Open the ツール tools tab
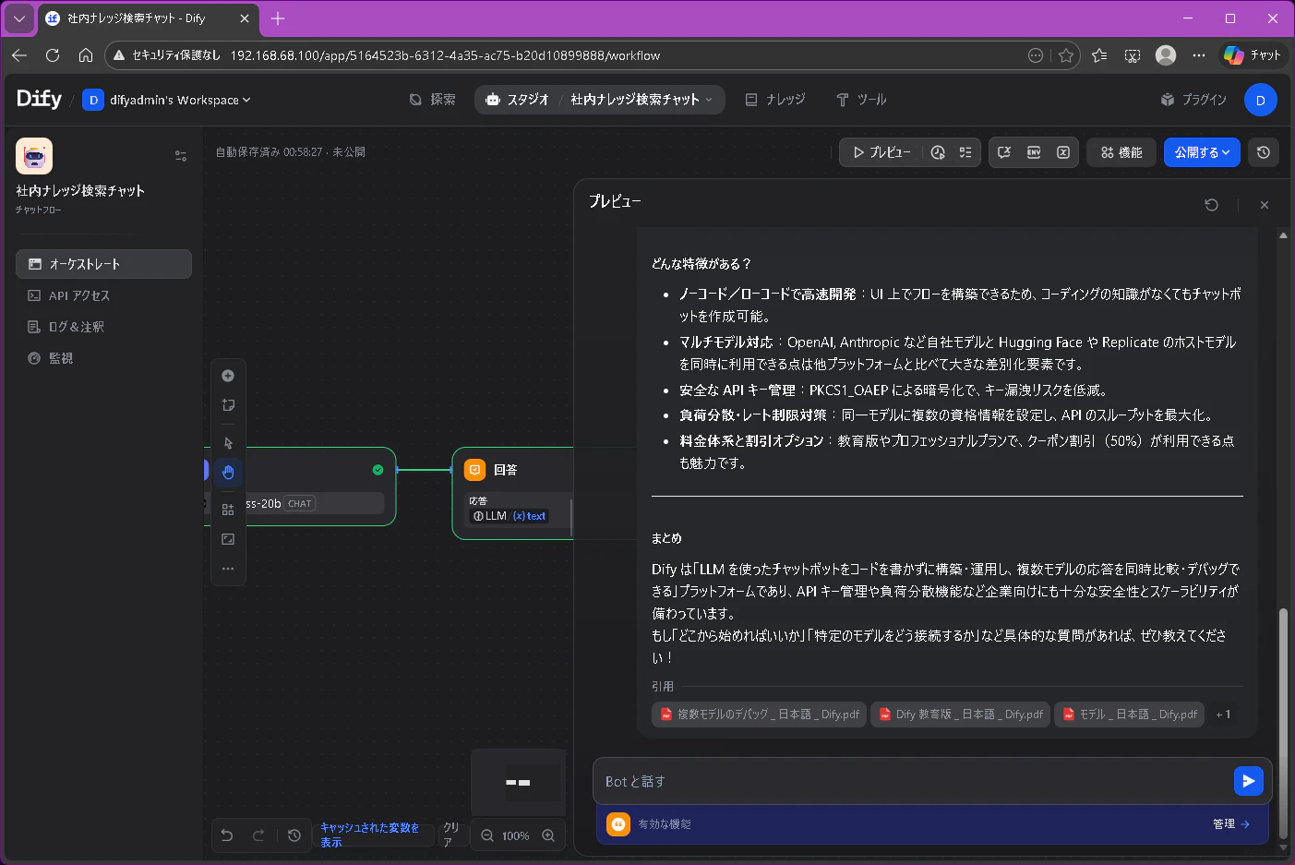This screenshot has width=1295, height=865. 861,100
